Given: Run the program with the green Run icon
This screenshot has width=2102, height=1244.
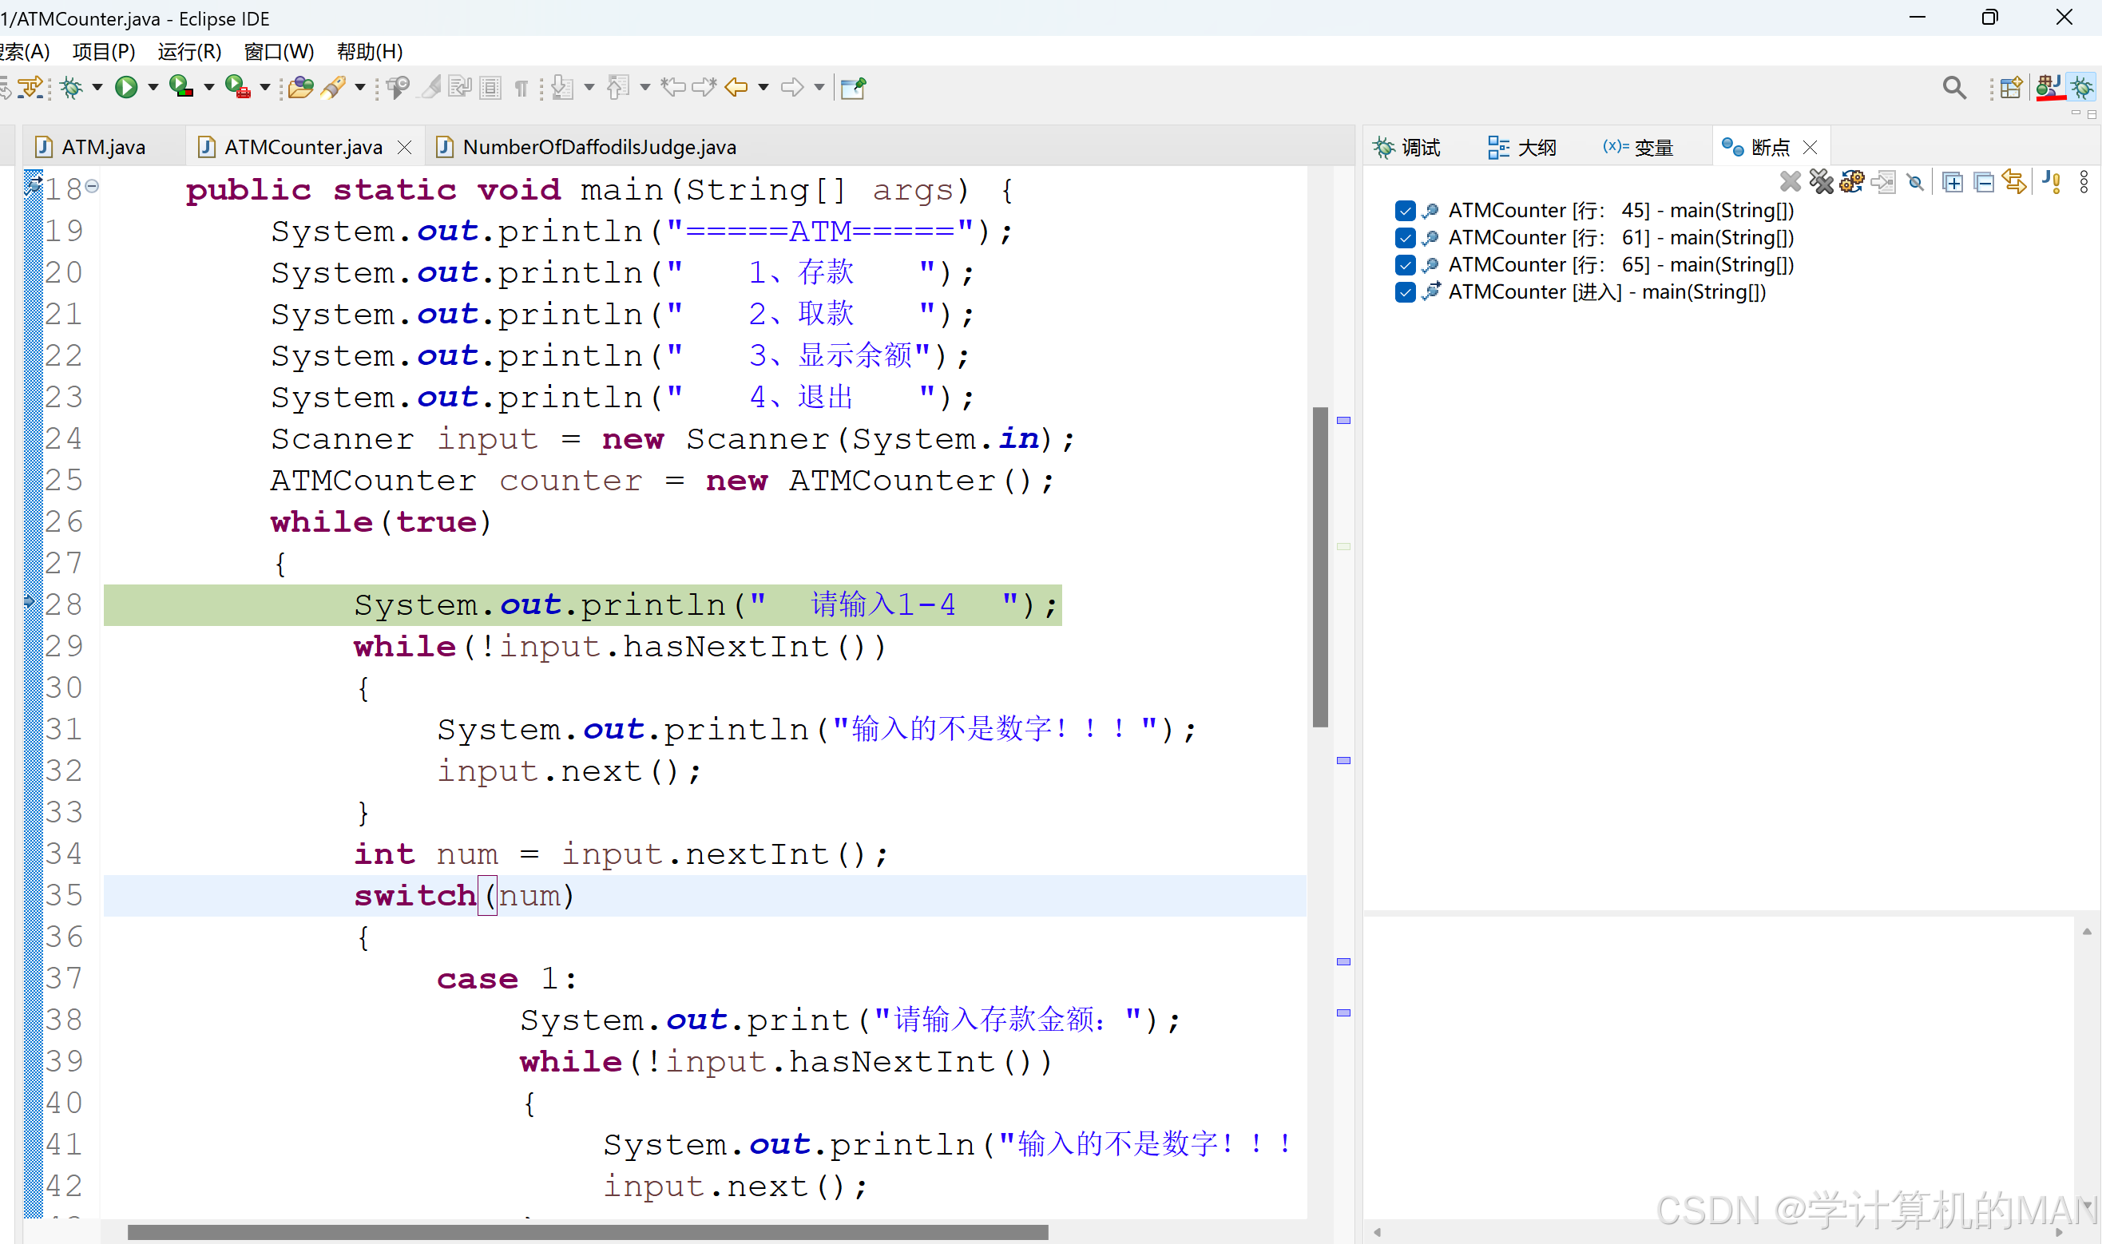Looking at the screenshot, I should coord(128,87).
